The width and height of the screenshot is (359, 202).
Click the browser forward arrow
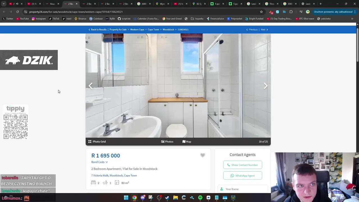11,12
